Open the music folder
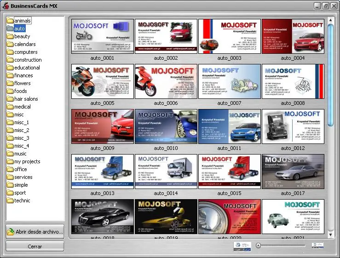Viewport: 340px width, 258px height. pyautogui.click(x=17, y=154)
